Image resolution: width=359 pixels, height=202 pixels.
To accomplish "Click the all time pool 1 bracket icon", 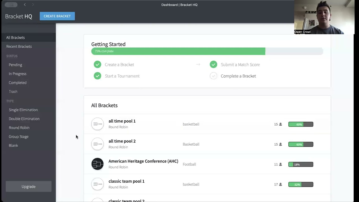I will pyautogui.click(x=97, y=124).
